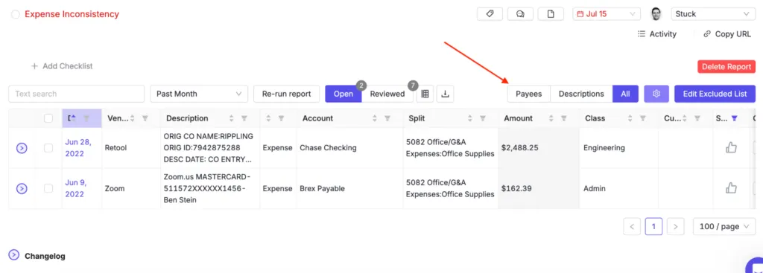This screenshot has width=763, height=273.
Task: Check the Retool row checkbox
Action: [48, 148]
